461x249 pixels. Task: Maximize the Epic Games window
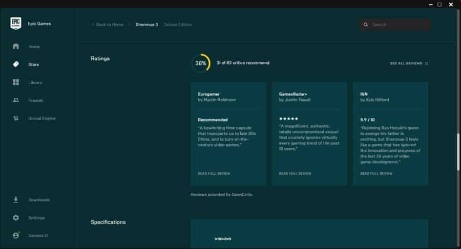(439, 5)
